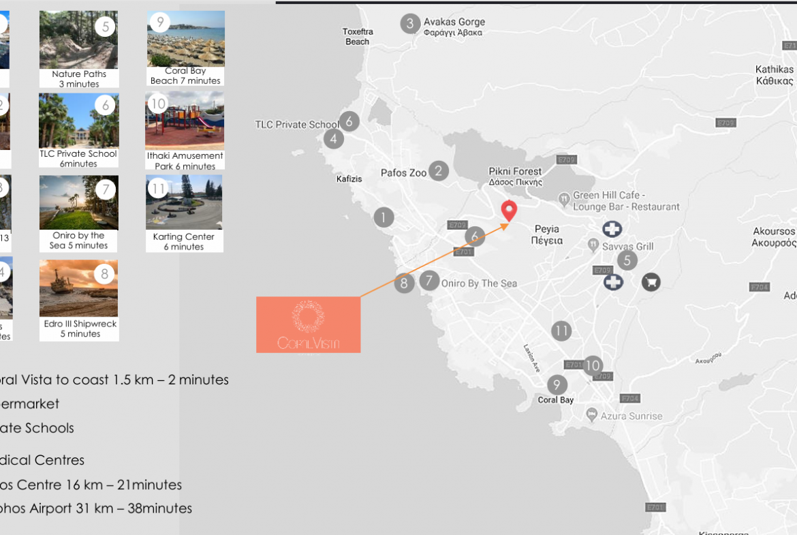Select map marker 2 beside Pafos Zoo

[439, 171]
